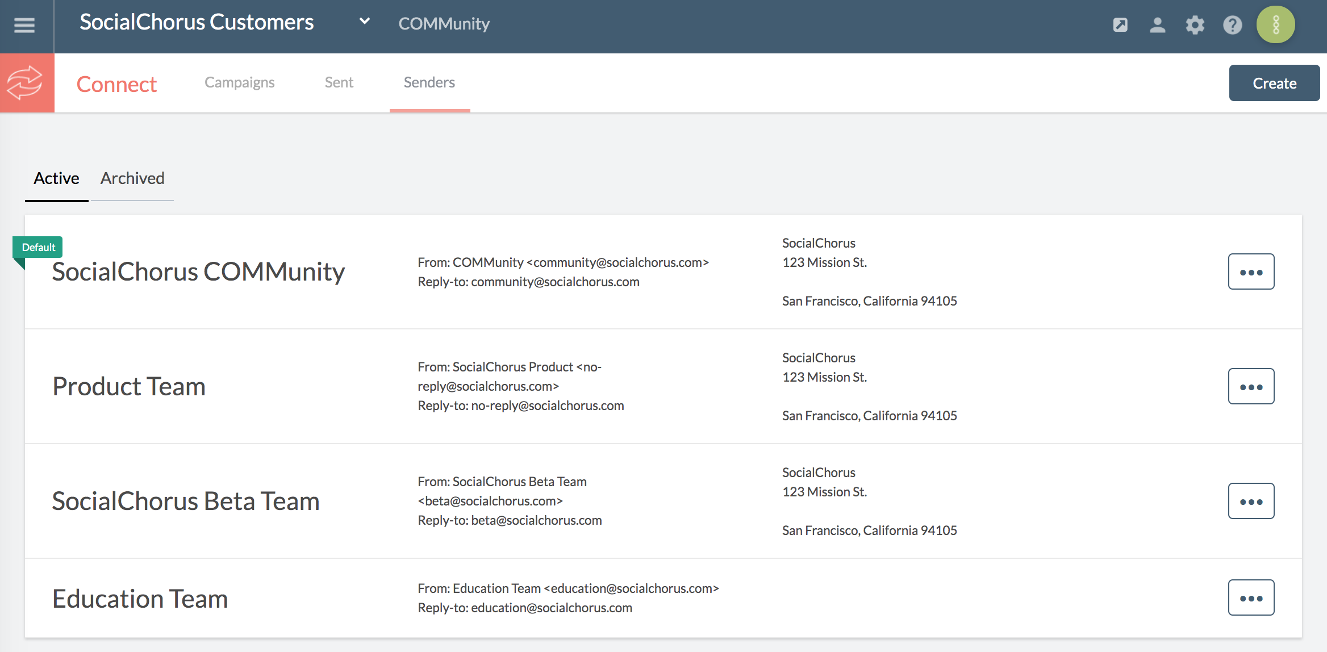Open the settings gear icon
Image resolution: width=1327 pixels, height=652 pixels.
click(1195, 24)
